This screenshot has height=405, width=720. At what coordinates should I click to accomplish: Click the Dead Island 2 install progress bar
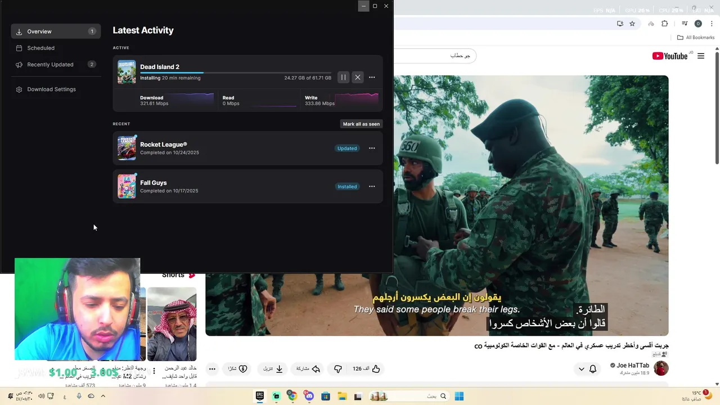point(236,73)
